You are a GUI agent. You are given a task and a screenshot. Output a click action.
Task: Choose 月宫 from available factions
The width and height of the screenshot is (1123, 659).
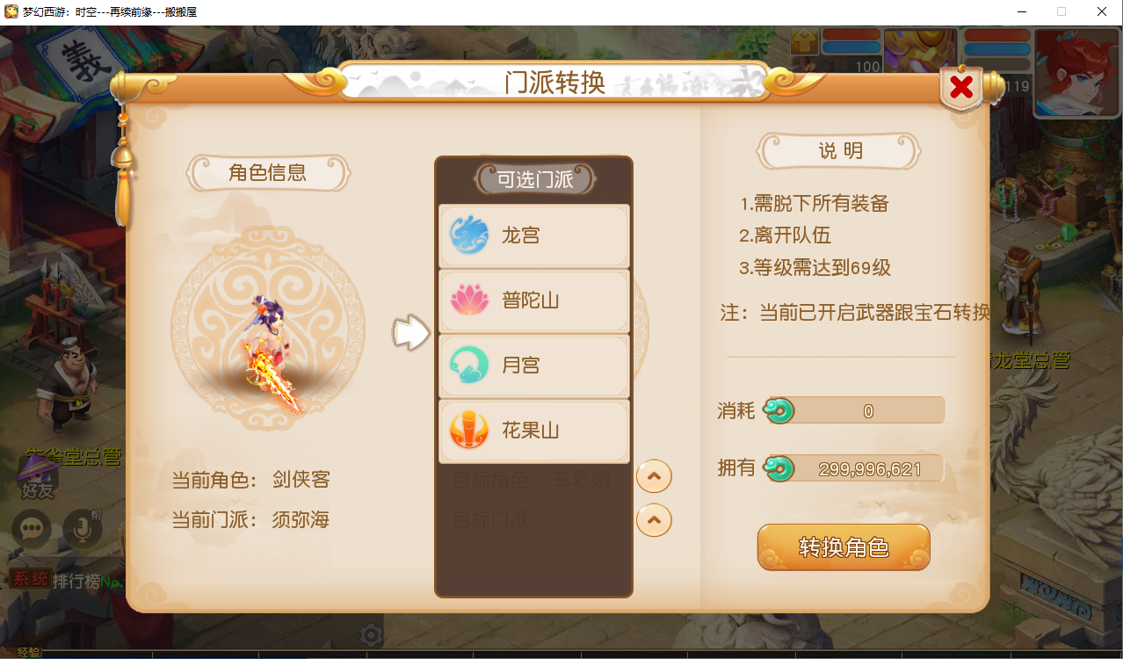point(534,366)
